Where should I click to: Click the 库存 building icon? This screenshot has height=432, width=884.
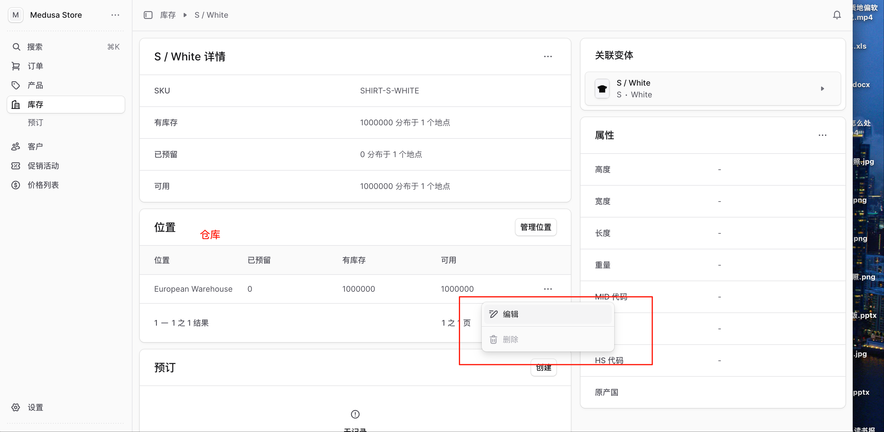coord(16,105)
